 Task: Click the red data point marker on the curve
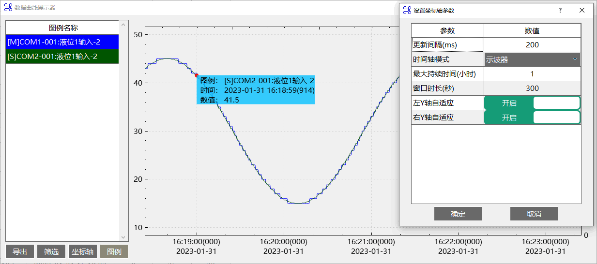(196, 75)
